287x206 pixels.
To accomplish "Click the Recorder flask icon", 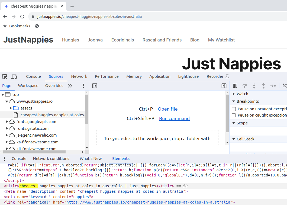I will click(x=227, y=76).
